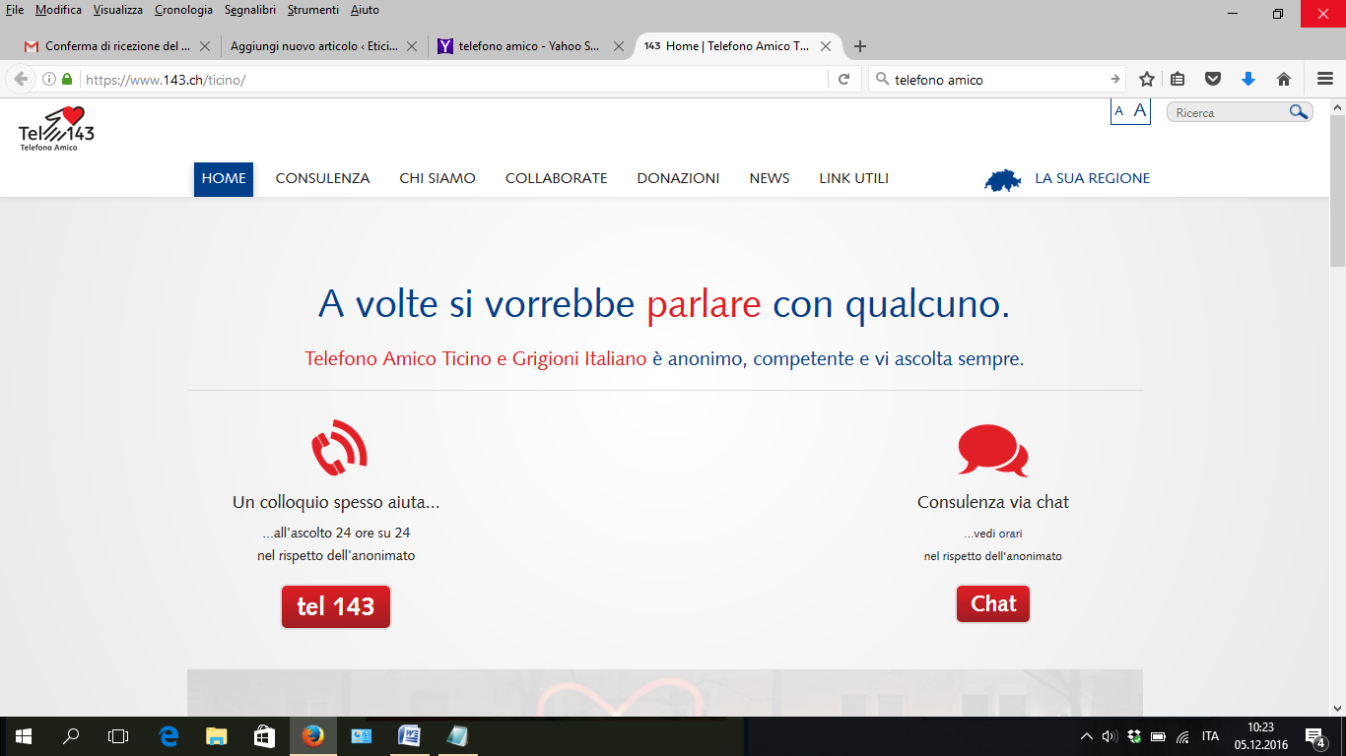Open the Cronologia menu
Image resolution: width=1346 pixels, height=756 pixels.
point(183,10)
